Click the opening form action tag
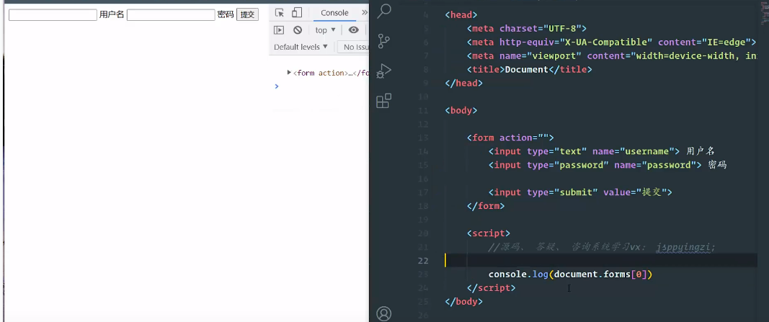Screen dimensions: 769x322 (x=510, y=138)
